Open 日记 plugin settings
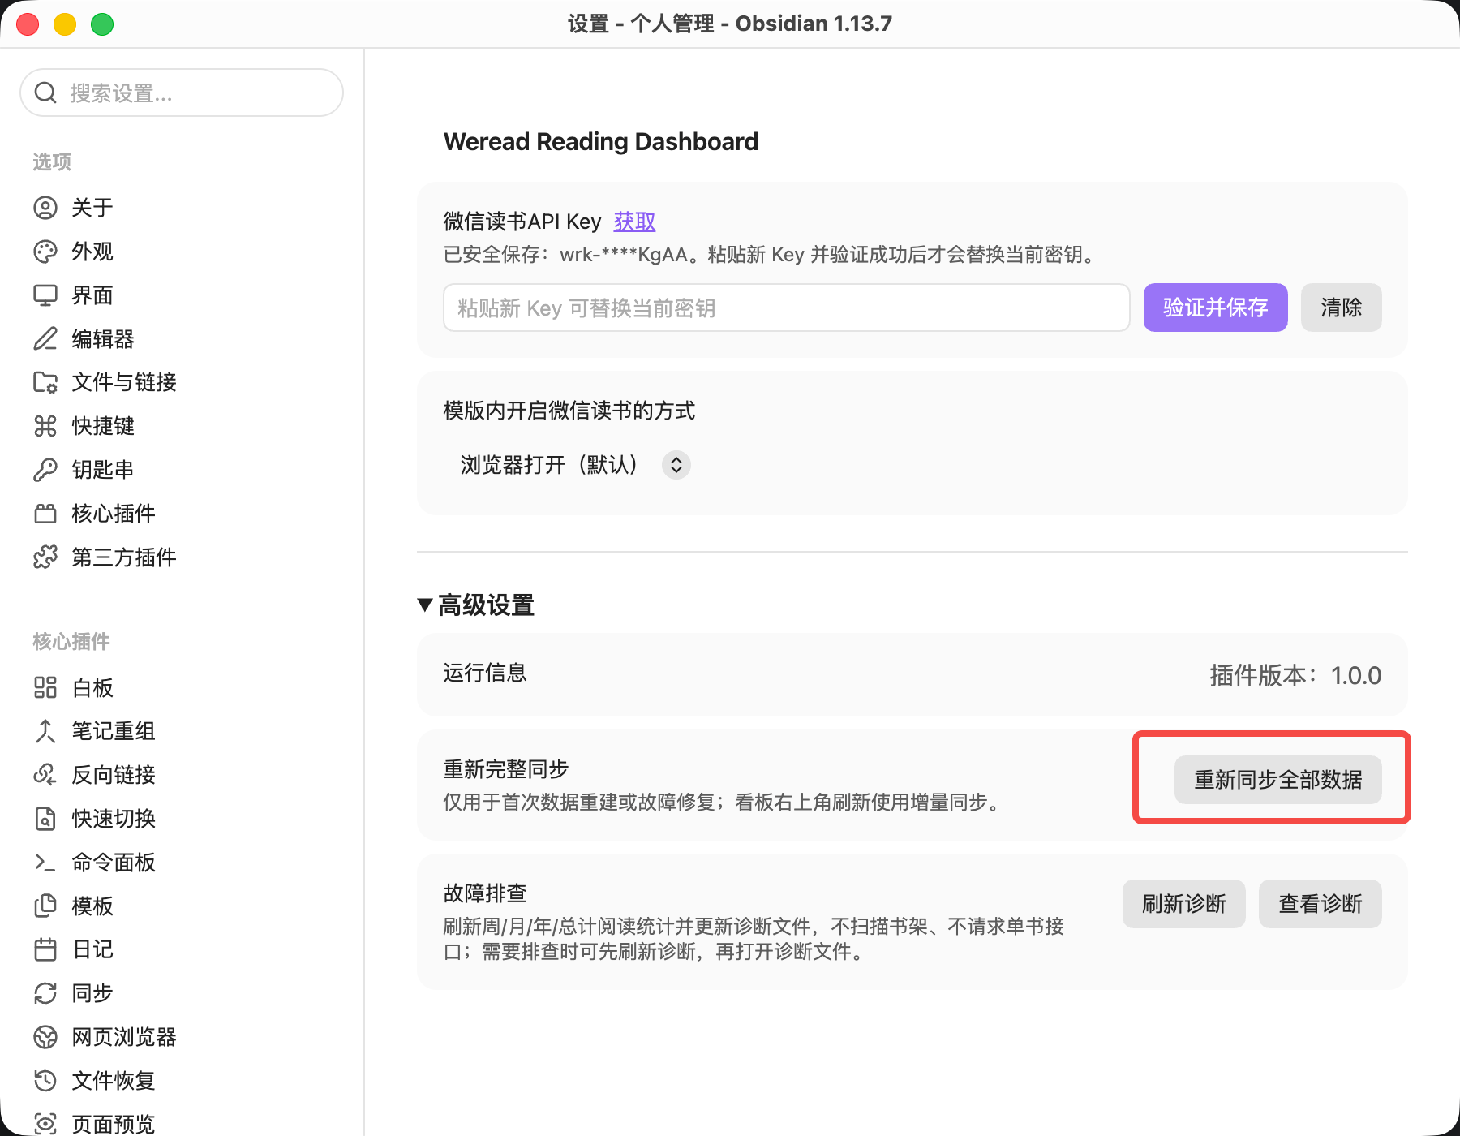The width and height of the screenshot is (1460, 1136). tap(182, 949)
